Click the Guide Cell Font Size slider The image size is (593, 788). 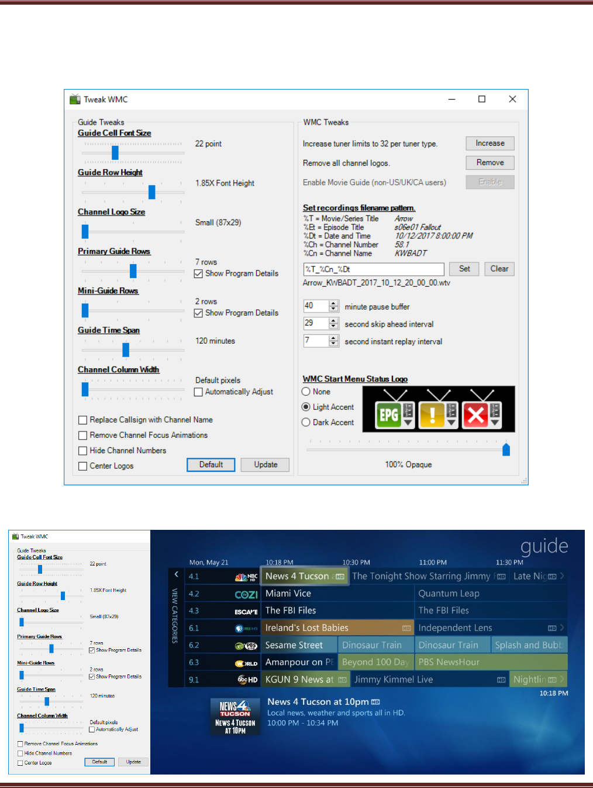(x=132, y=153)
